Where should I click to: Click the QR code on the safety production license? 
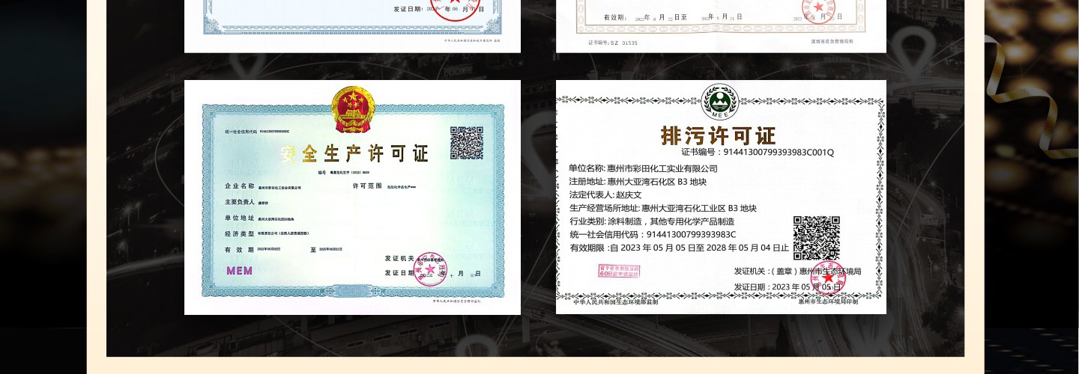pos(466,143)
